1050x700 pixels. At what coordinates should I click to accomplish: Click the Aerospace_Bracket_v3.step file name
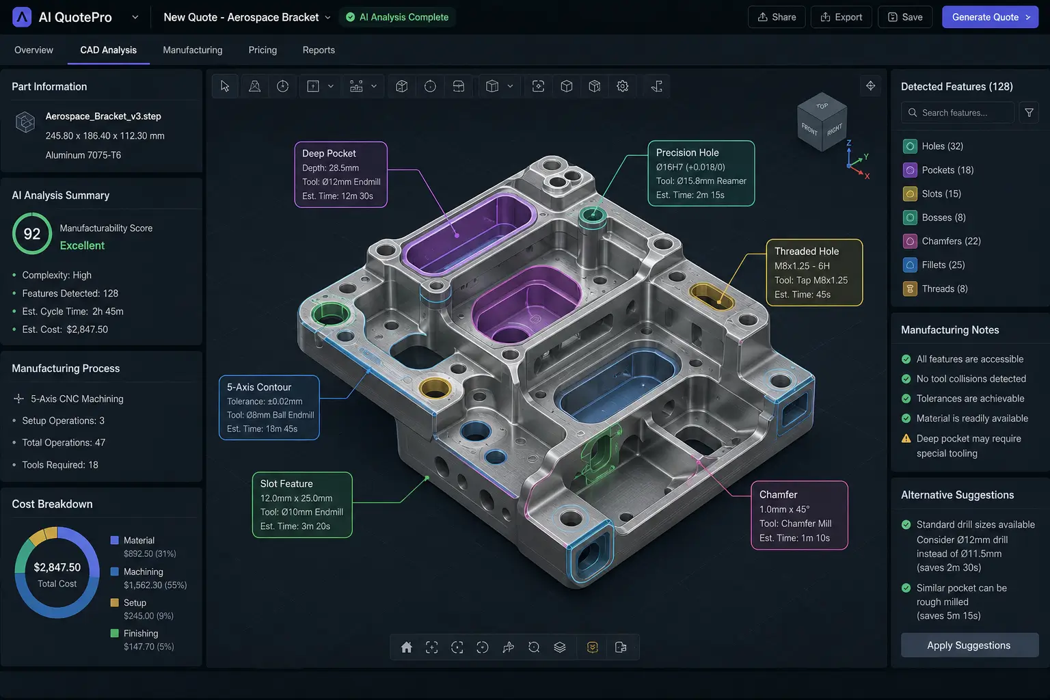[103, 116]
